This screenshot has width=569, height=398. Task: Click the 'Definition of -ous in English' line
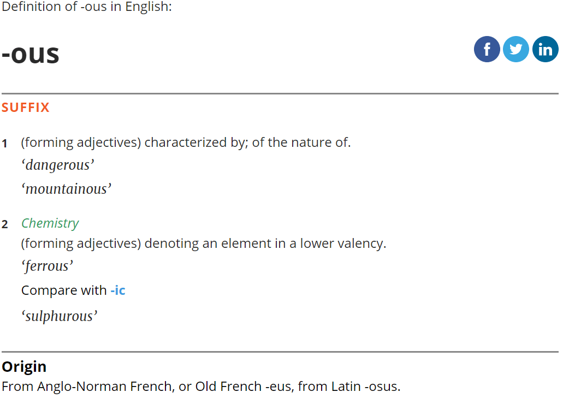87,8
